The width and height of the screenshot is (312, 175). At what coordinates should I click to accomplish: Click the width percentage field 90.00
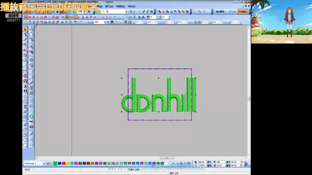[235, 162]
